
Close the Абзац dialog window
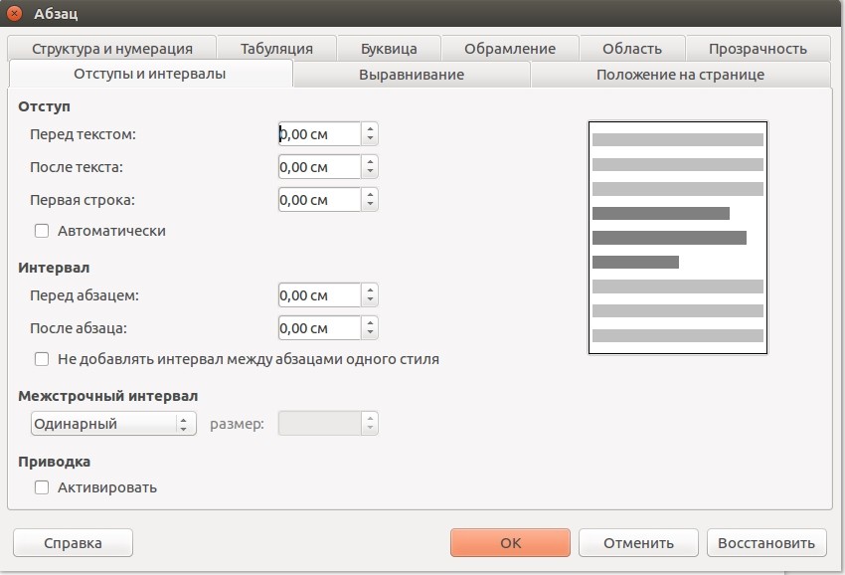click(x=14, y=13)
